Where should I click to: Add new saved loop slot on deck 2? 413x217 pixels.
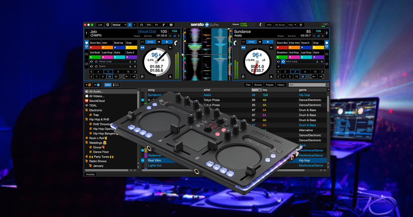[x=279, y=66]
